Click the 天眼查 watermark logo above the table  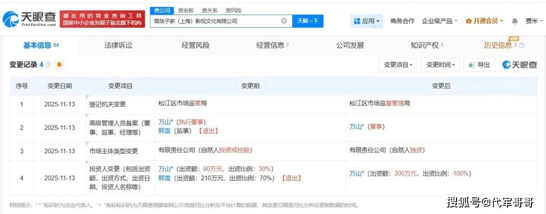pos(519,65)
